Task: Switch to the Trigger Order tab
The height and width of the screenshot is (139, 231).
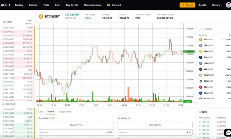Action: pyautogui.click(x=65, y=112)
